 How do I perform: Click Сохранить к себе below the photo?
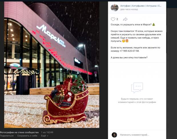click(27, 136)
